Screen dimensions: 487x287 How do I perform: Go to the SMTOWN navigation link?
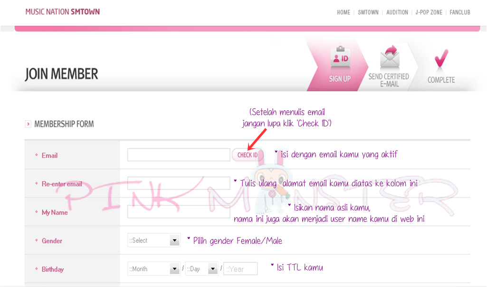click(x=368, y=12)
